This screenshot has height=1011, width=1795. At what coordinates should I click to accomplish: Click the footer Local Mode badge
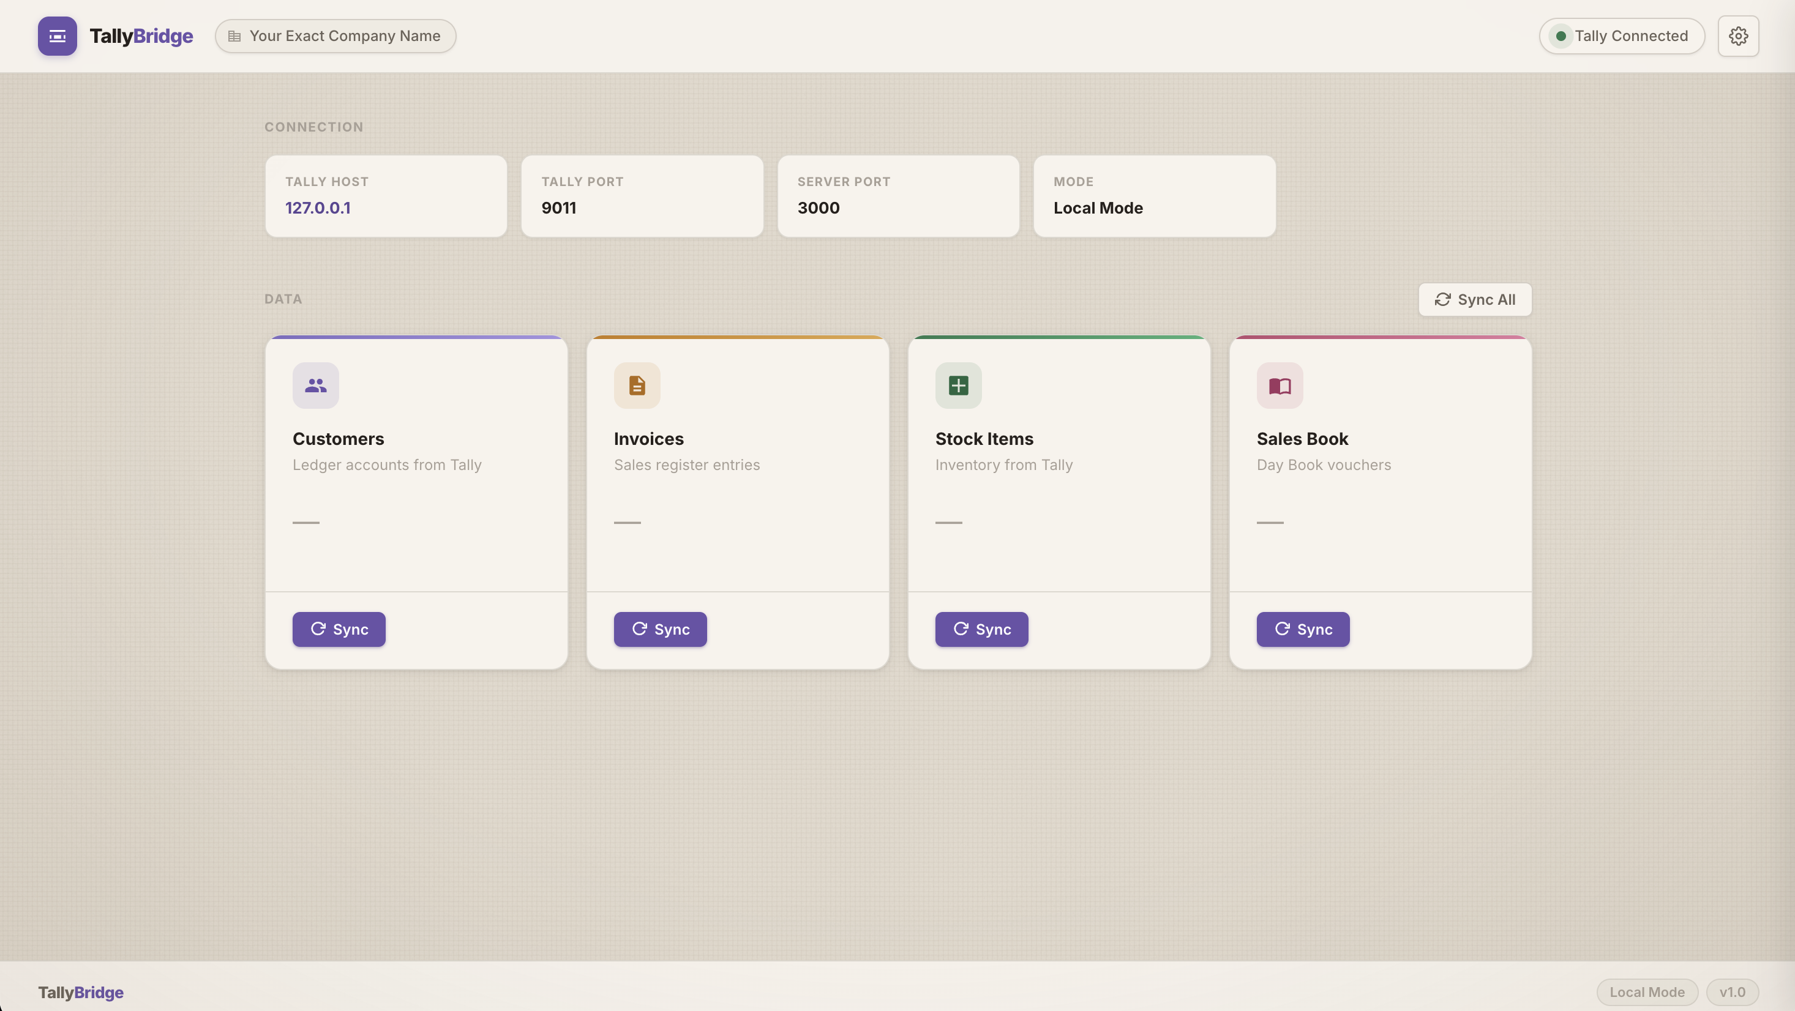pos(1647,991)
